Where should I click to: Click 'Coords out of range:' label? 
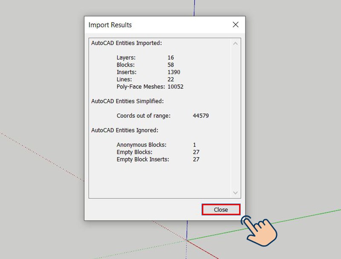pyautogui.click(x=144, y=116)
